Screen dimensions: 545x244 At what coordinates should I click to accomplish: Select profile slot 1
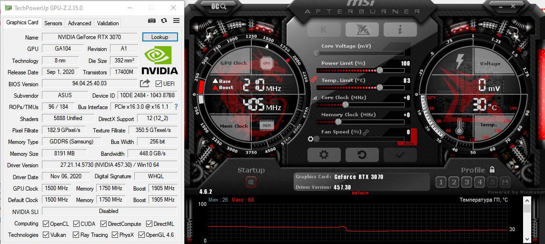(441, 182)
